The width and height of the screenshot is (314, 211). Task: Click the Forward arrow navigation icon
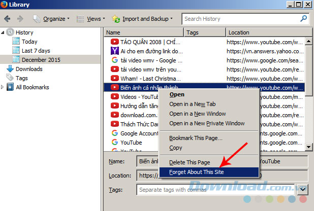[x=20, y=19]
